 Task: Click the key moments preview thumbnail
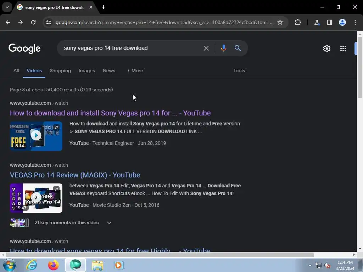(x=19, y=222)
